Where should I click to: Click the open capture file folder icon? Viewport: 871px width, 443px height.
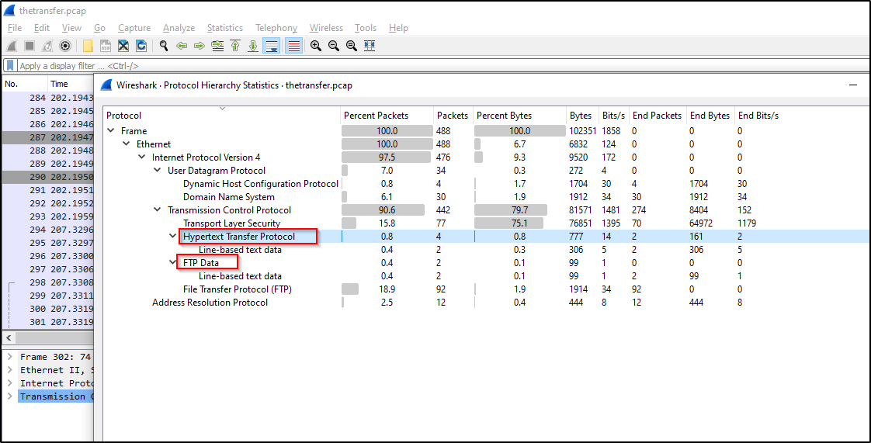(88, 46)
